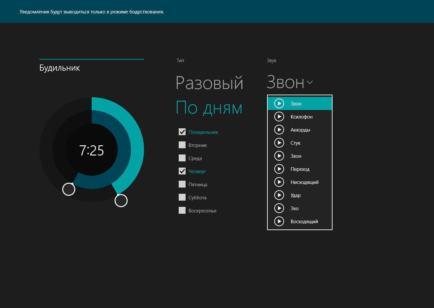Select the По дням alarm type
The image size is (434, 308).
[209, 108]
